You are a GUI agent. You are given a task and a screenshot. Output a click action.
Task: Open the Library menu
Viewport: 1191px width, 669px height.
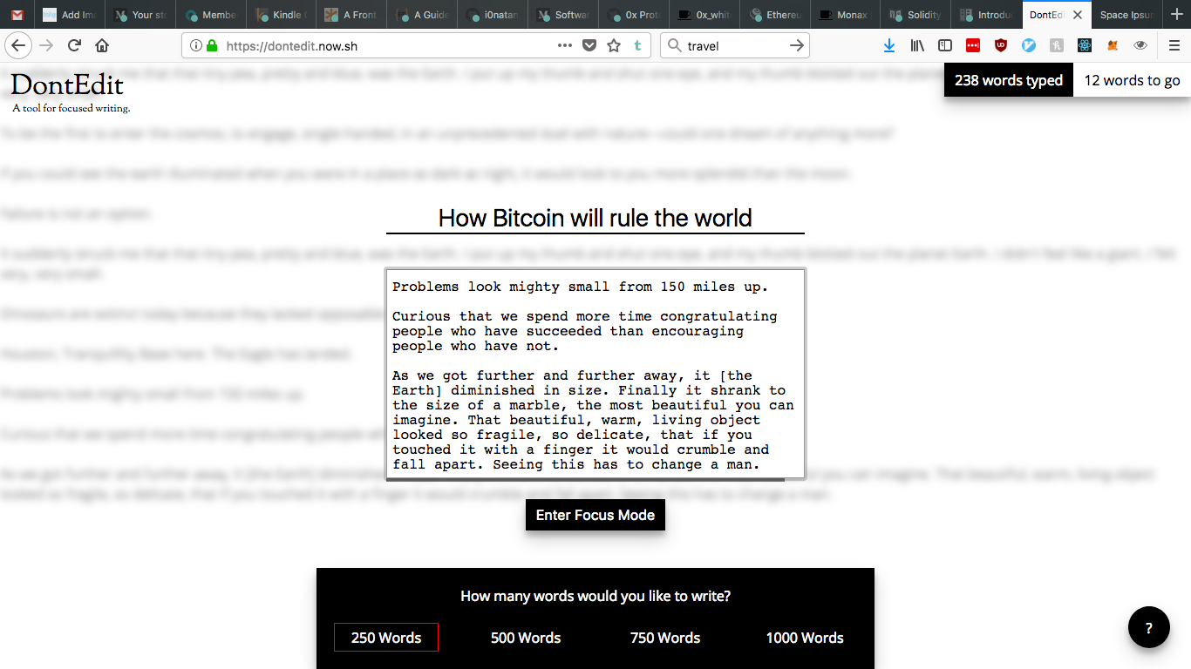point(917,45)
